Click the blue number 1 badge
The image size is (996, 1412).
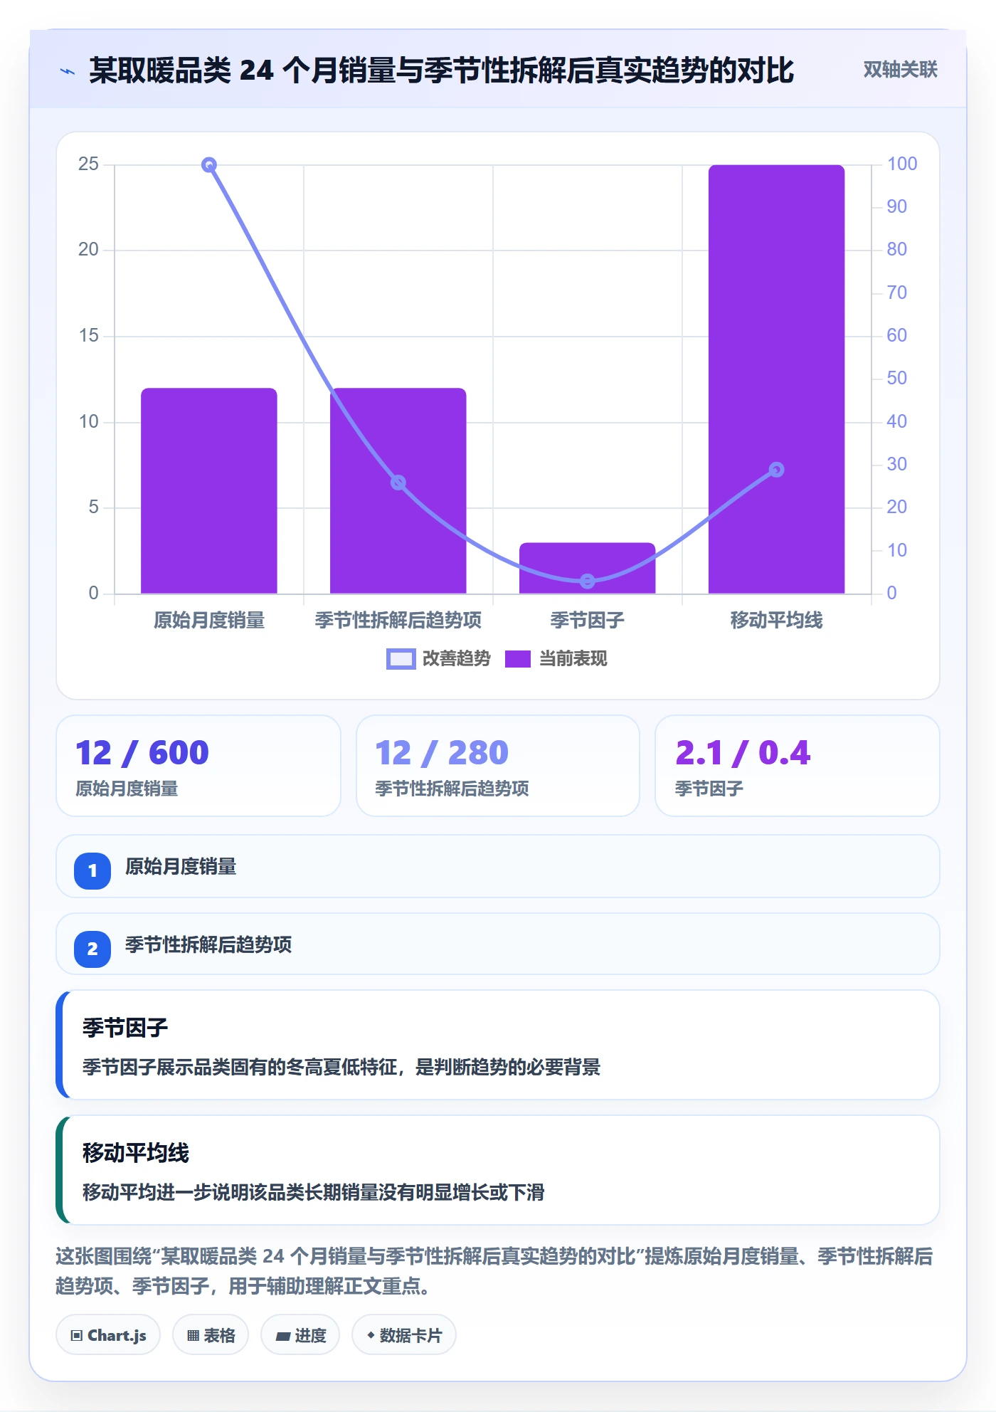(x=92, y=870)
